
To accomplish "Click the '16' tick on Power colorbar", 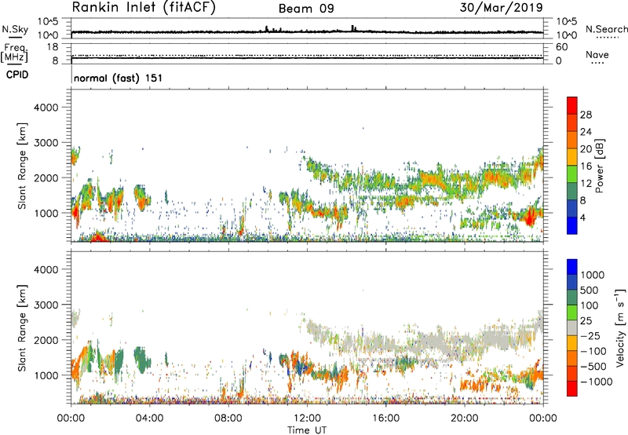I will 586,166.
